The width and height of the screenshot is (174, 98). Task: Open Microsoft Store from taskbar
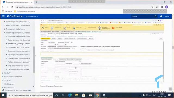(x=83, y=95)
